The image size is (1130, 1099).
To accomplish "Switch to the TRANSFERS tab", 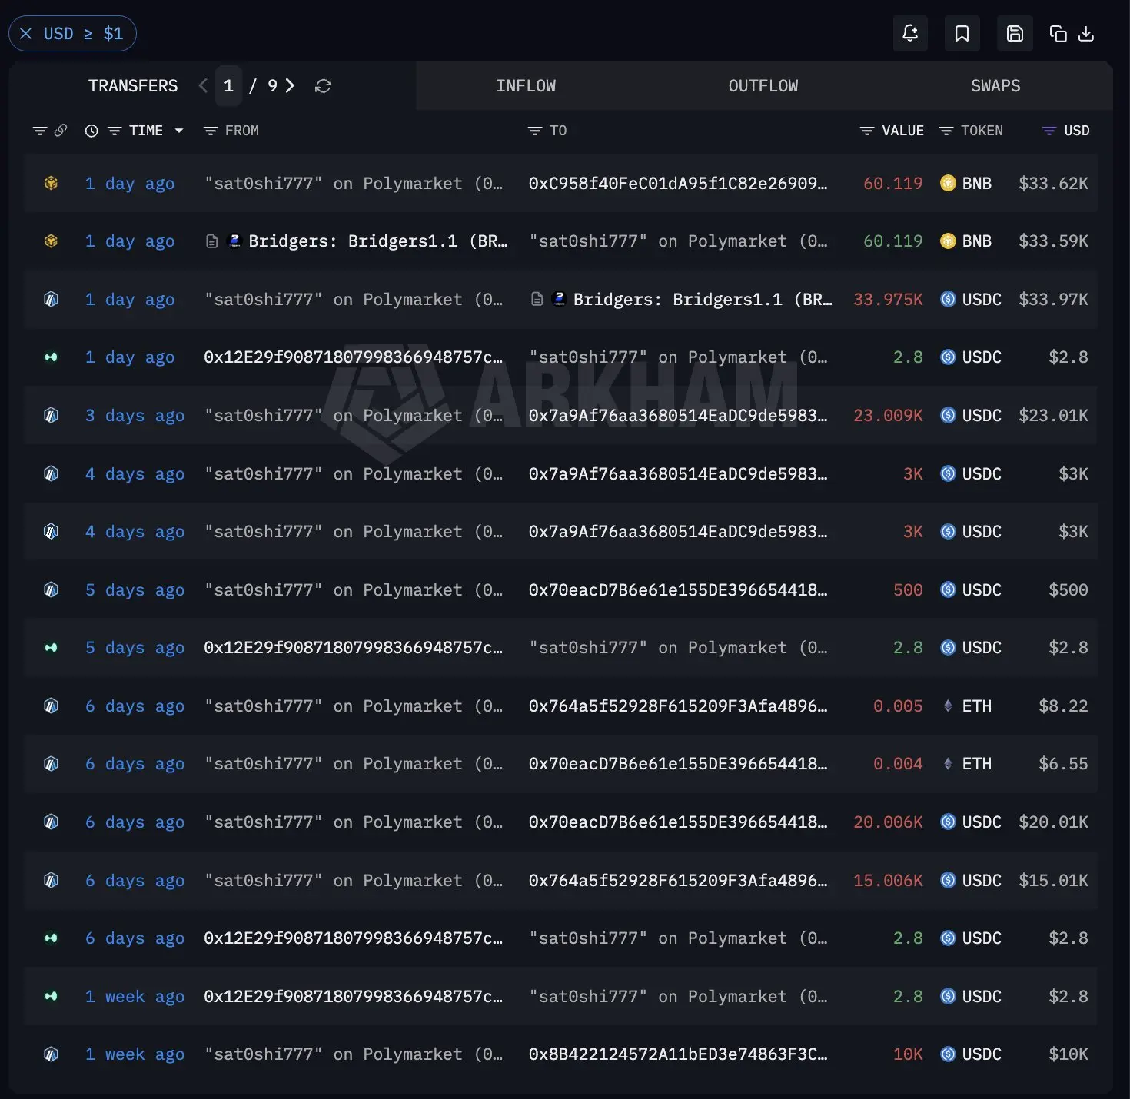I will pyautogui.click(x=133, y=86).
